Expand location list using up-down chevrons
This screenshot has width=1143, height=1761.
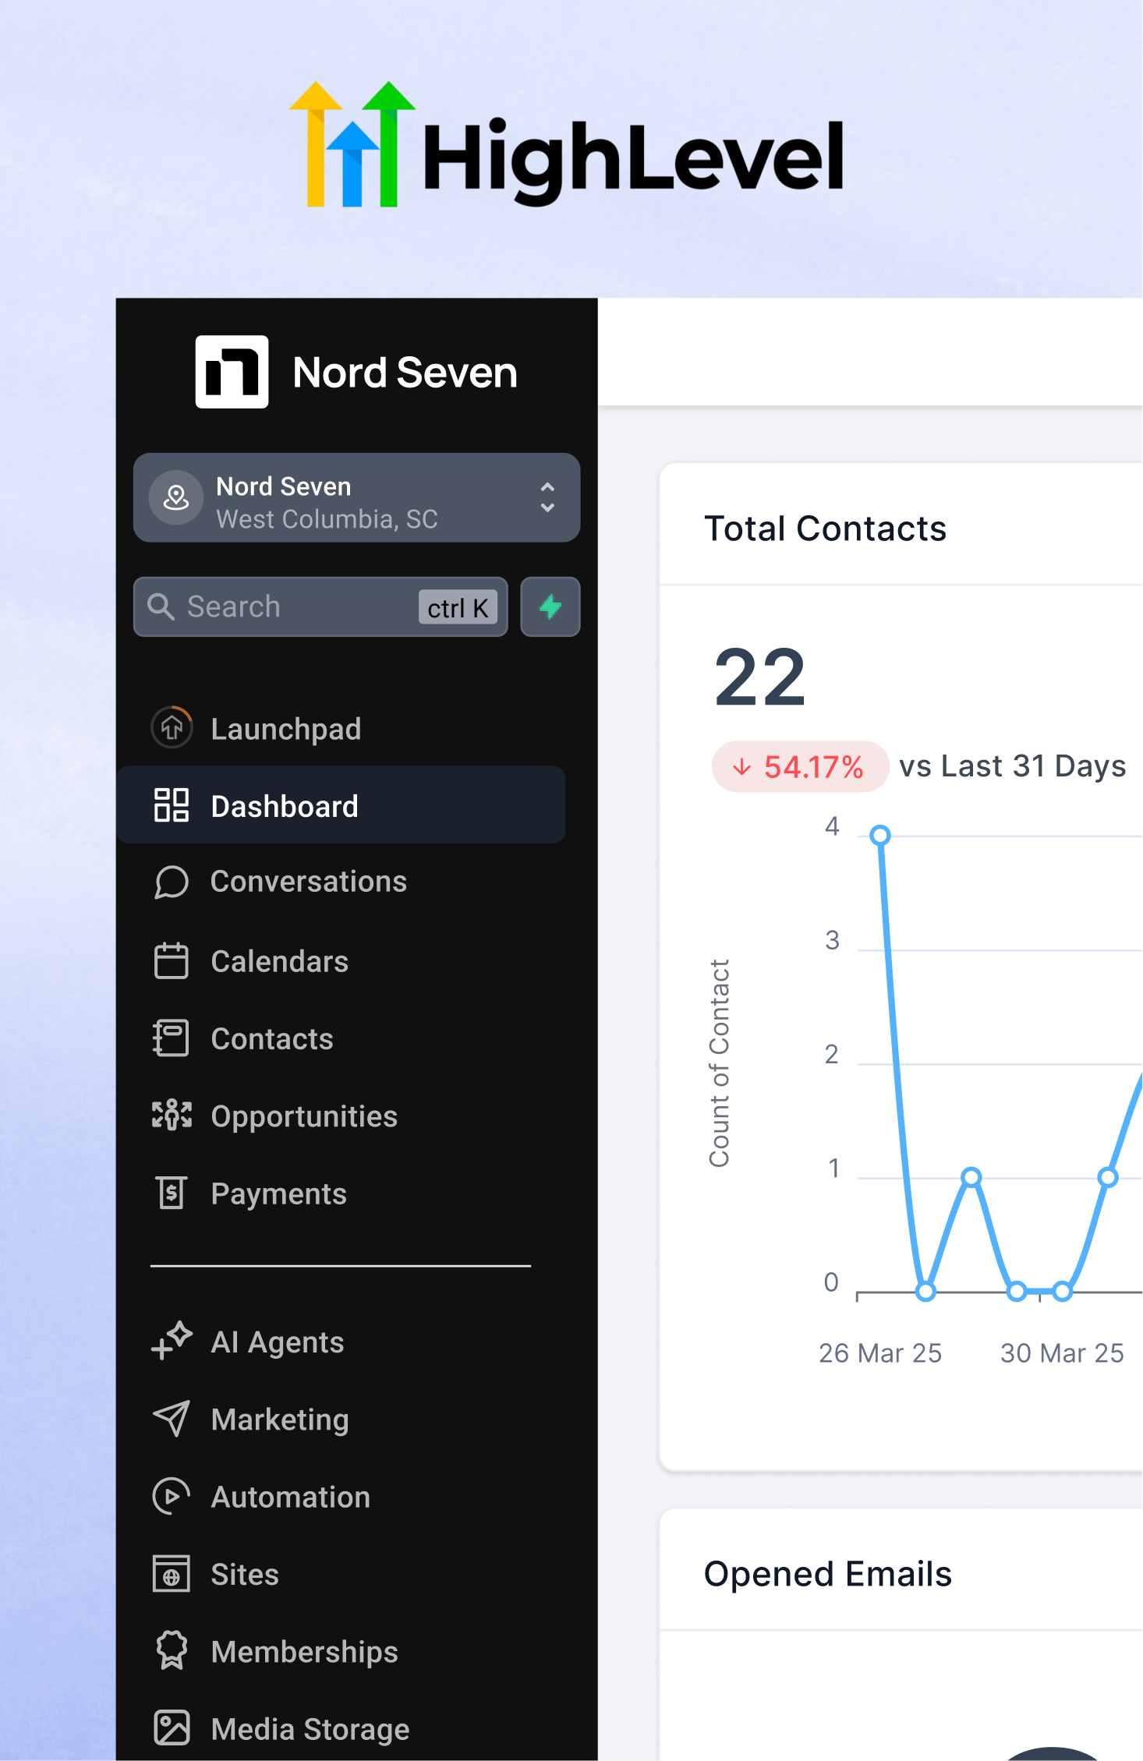click(547, 497)
